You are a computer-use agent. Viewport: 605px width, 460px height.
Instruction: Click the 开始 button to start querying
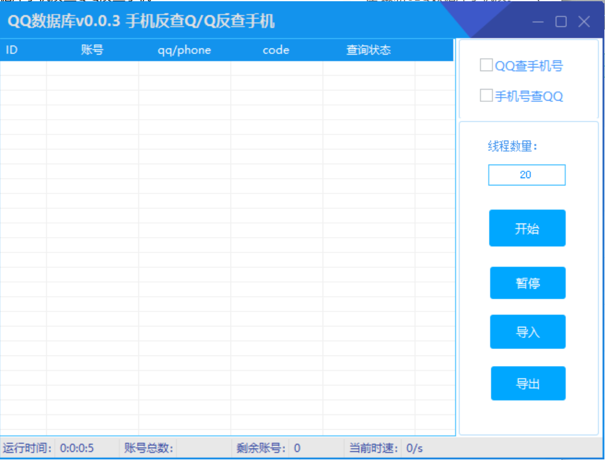(x=527, y=228)
